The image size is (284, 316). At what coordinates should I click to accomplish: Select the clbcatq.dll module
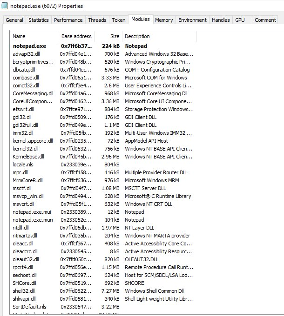point(103,70)
